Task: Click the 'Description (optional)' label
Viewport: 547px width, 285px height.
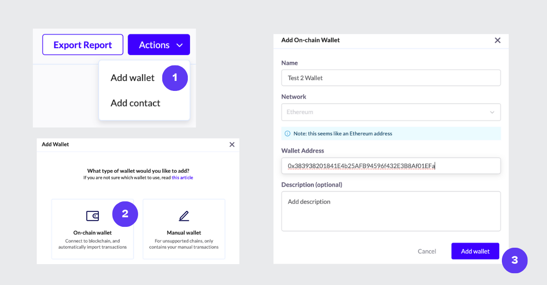Action: point(312,185)
